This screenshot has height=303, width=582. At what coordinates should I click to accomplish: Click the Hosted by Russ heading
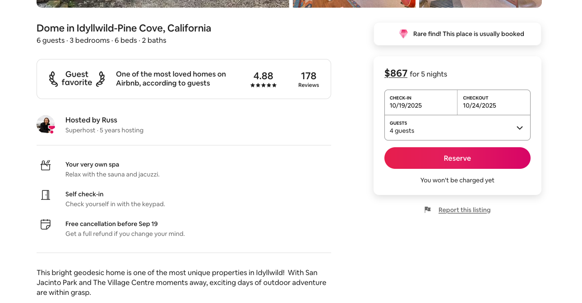(91, 120)
